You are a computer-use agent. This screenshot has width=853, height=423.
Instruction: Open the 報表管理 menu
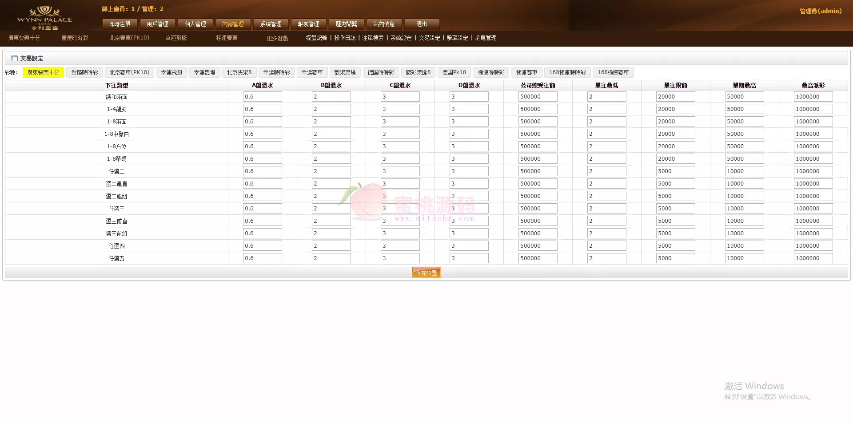308,24
